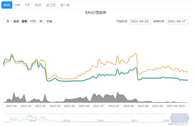The image size is (194, 126).
Task: Select the 所有 chart range button
Action: [49, 21]
